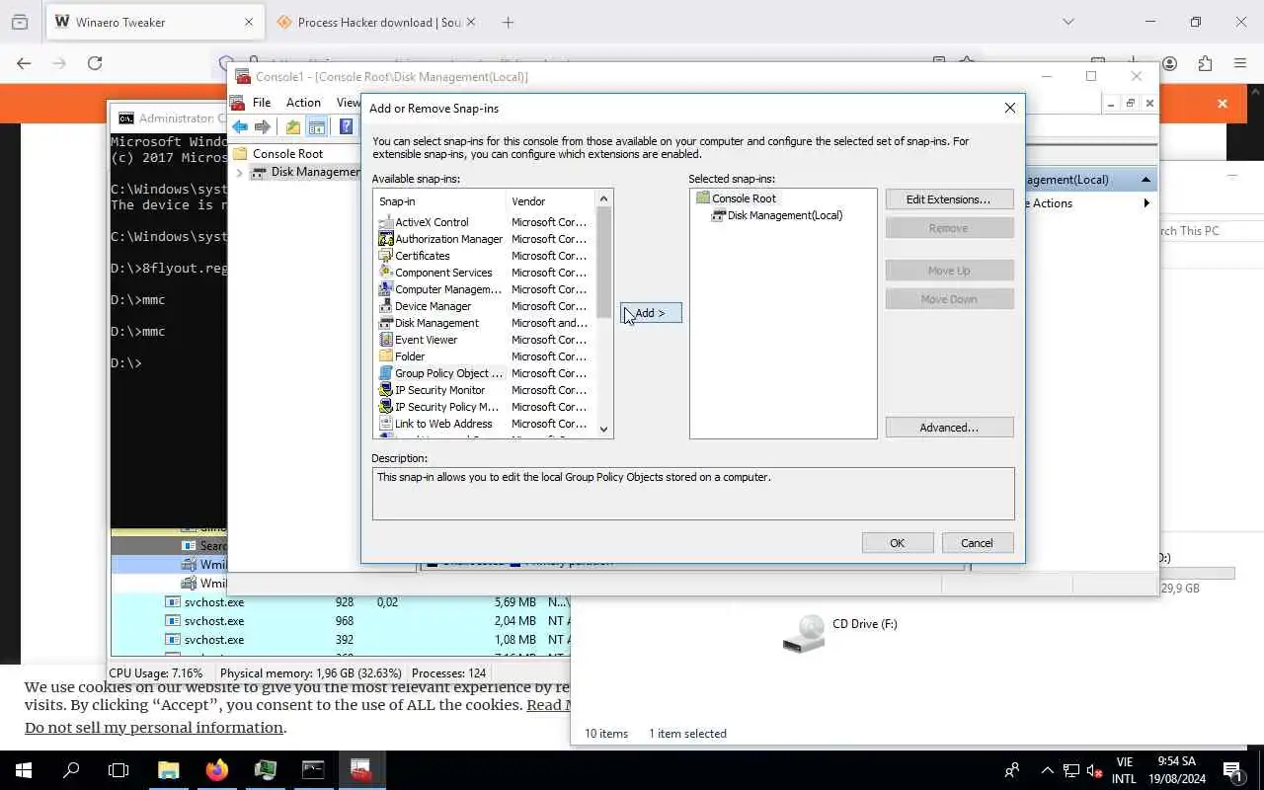This screenshot has height=790, width=1264.
Task: Select svchost.exe row with PID 928
Action: click(x=341, y=602)
